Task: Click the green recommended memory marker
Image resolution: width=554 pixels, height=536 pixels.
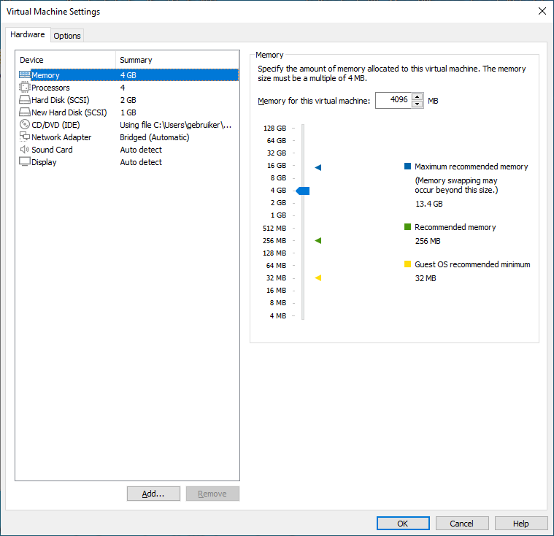Action: (x=318, y=240)
